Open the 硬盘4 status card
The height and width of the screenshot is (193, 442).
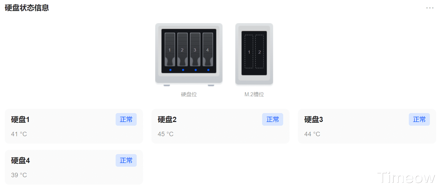tap(74, 167)
